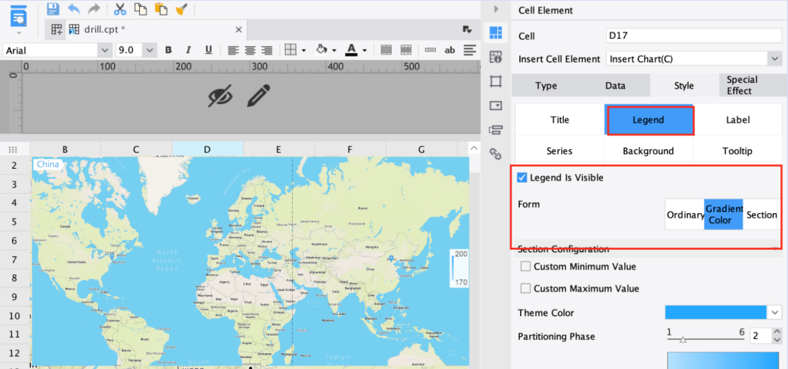Open the Tooltip style section
788x369 pixels.
(x=737, y=151)
